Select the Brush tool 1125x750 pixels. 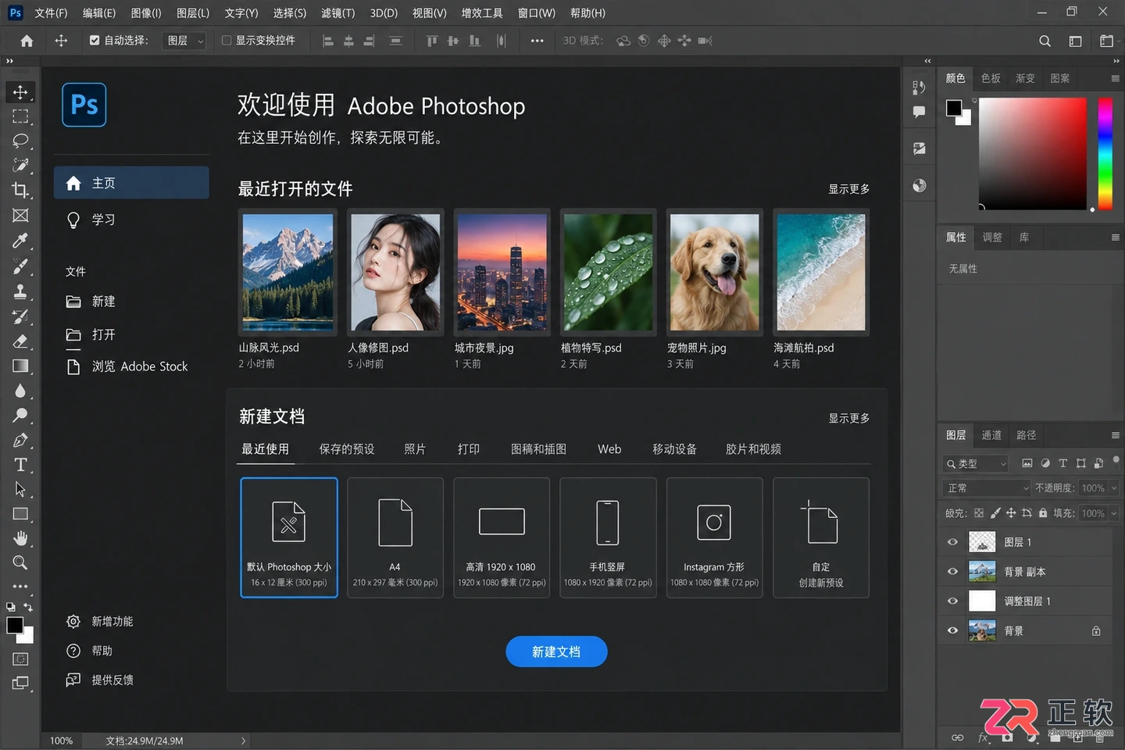[x=20, y=266]
